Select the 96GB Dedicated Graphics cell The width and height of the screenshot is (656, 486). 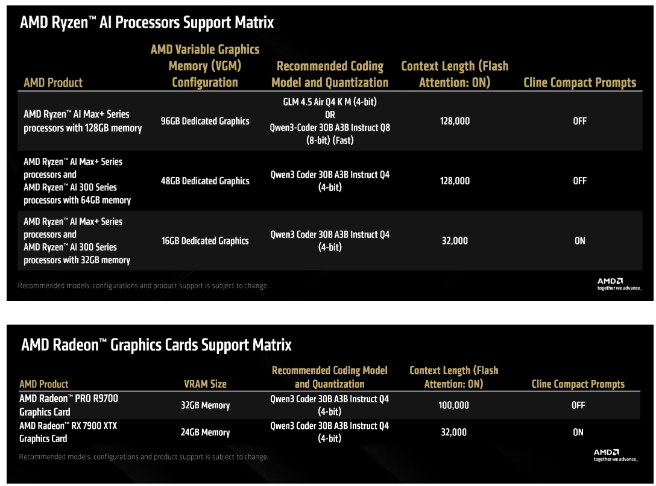tap(205, 121)
